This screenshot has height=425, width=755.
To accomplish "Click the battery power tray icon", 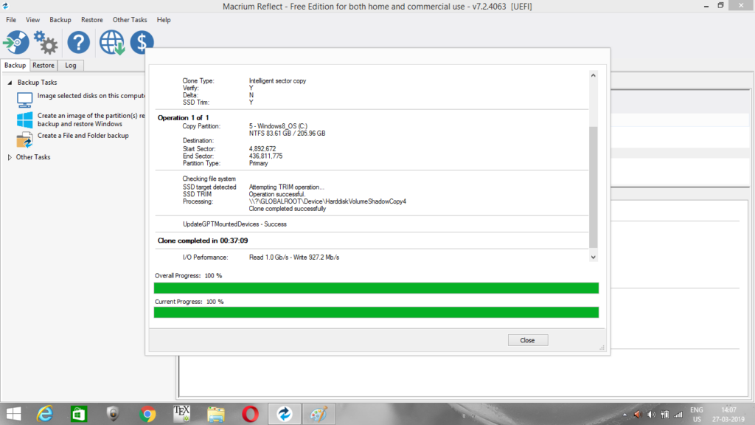I will 665,415.
